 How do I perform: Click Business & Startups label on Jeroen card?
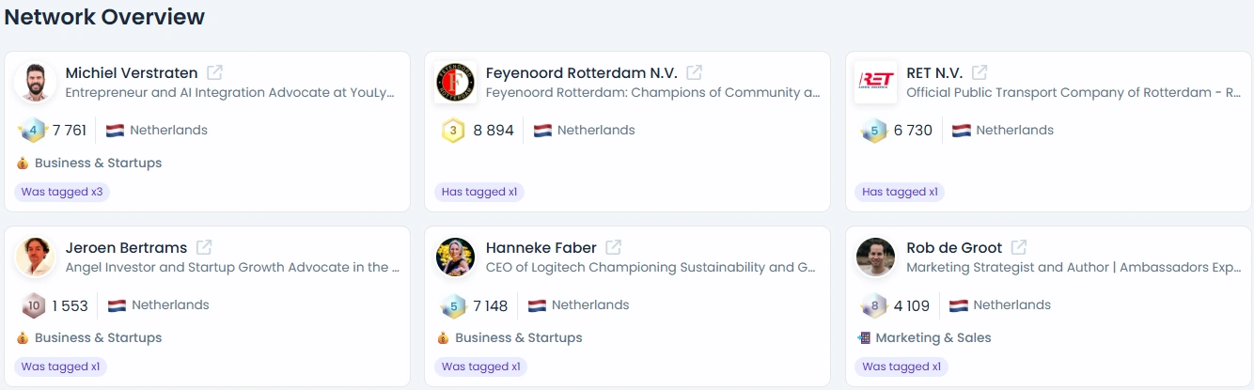tap(98, 337)
